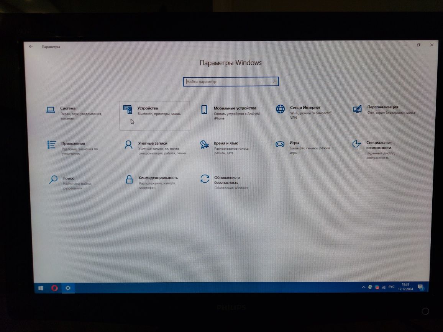Open the Устройства keyboard and speaker icon

[128, 109]
